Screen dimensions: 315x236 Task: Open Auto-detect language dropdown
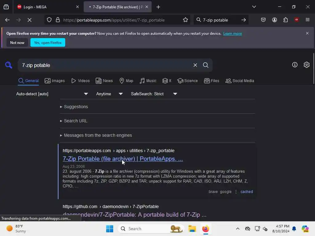pos(52,94)
